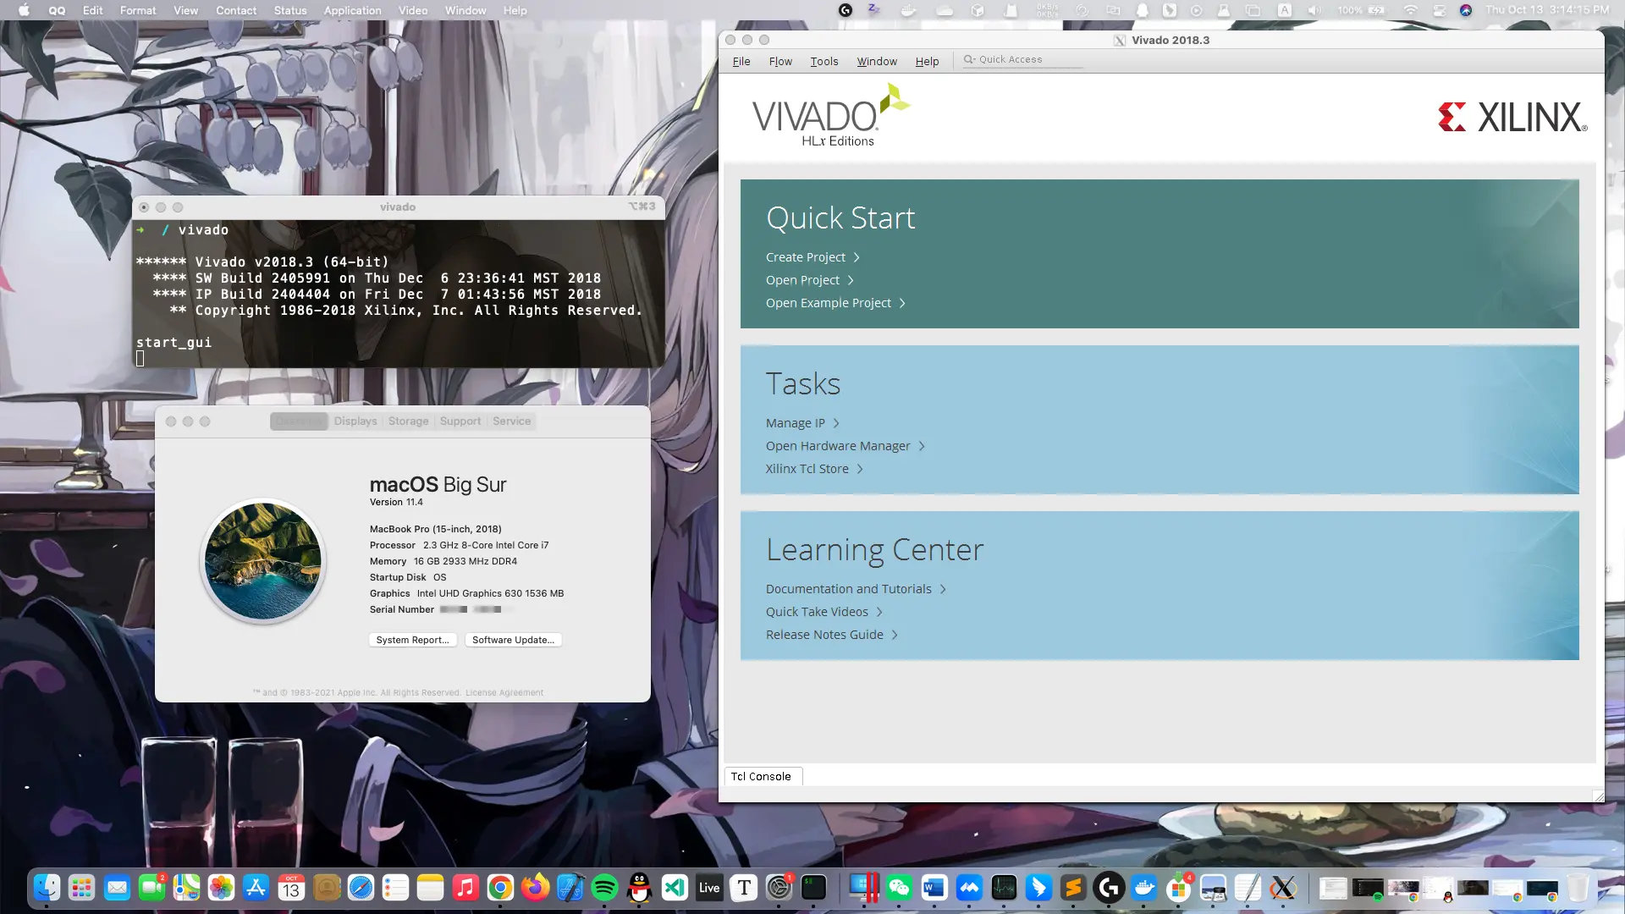Click the Docker whale icon in the menu bar
The width and height of the screenshot is (1625, 914).
pos(908,10)
